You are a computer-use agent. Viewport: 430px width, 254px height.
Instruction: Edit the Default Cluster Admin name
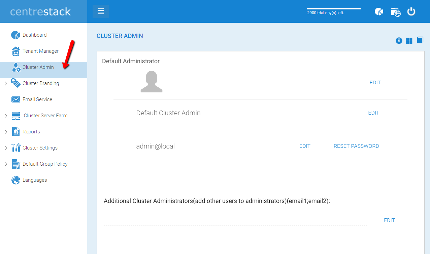tap(374, 113)
